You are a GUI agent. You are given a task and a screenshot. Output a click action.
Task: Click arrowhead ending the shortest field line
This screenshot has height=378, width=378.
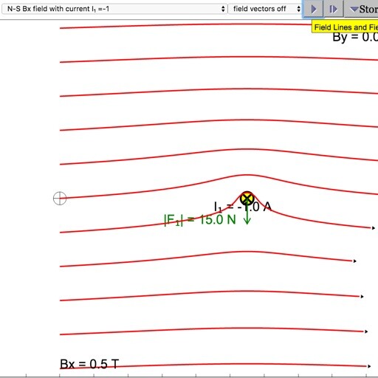click(354, 261)
